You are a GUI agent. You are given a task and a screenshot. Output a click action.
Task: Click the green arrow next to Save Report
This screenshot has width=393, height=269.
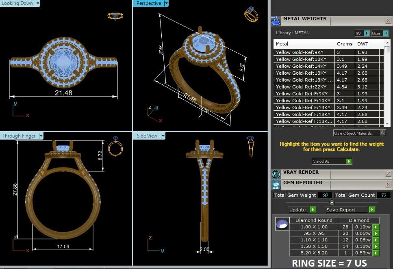[x=372, y=210]
